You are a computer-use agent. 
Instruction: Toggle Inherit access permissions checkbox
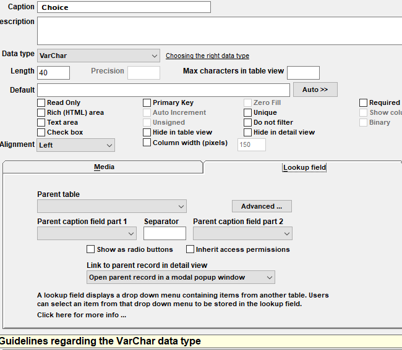coord(190,249)
